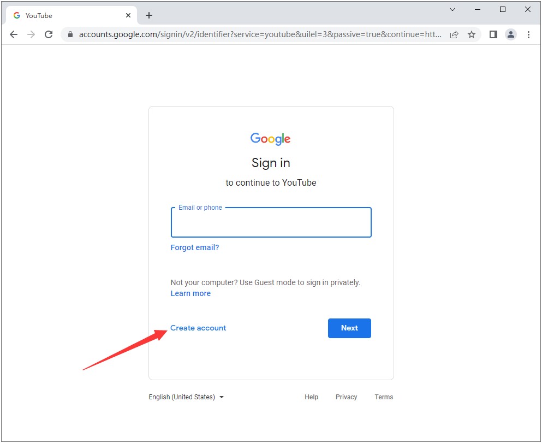Screen dimensions: 542x443
Task: Open the Chrome three-dot menu
Action: [528, 34]
